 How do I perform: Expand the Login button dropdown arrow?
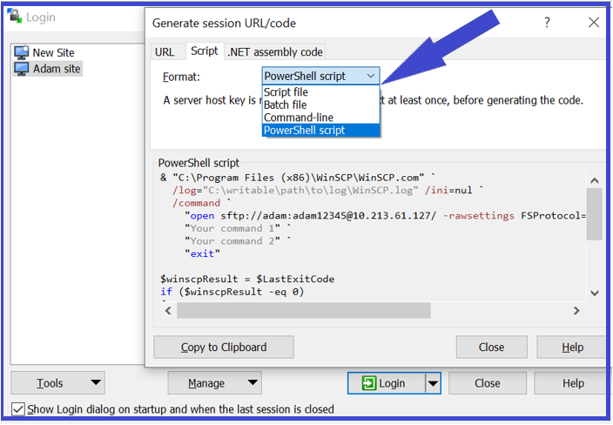tap(433, 383)
